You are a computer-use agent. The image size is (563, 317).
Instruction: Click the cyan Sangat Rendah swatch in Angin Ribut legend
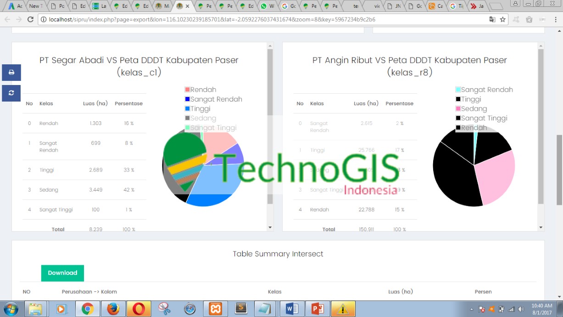[458, 90]
